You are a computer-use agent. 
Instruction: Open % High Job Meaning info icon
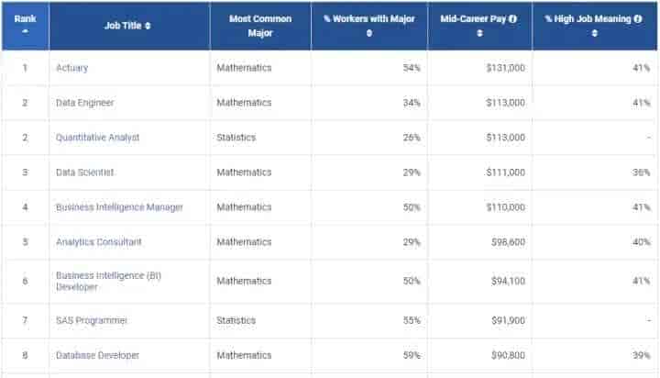[638, 18]
